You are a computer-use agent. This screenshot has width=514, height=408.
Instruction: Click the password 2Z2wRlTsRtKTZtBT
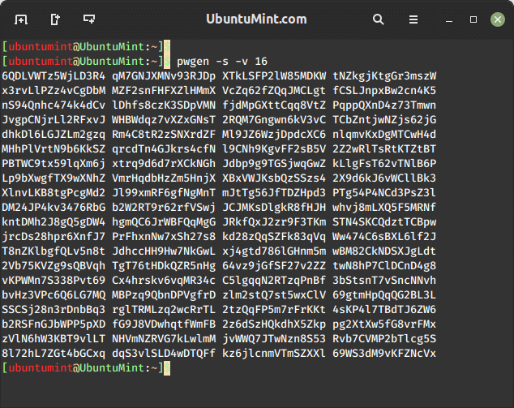pos(384,149)
